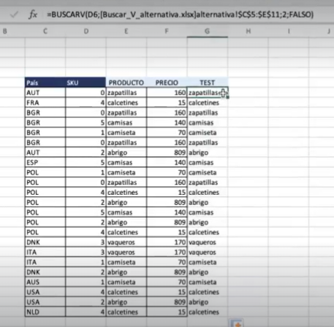
Task: Select the 160 price in the POL row
Action: [x=167, y=182]
